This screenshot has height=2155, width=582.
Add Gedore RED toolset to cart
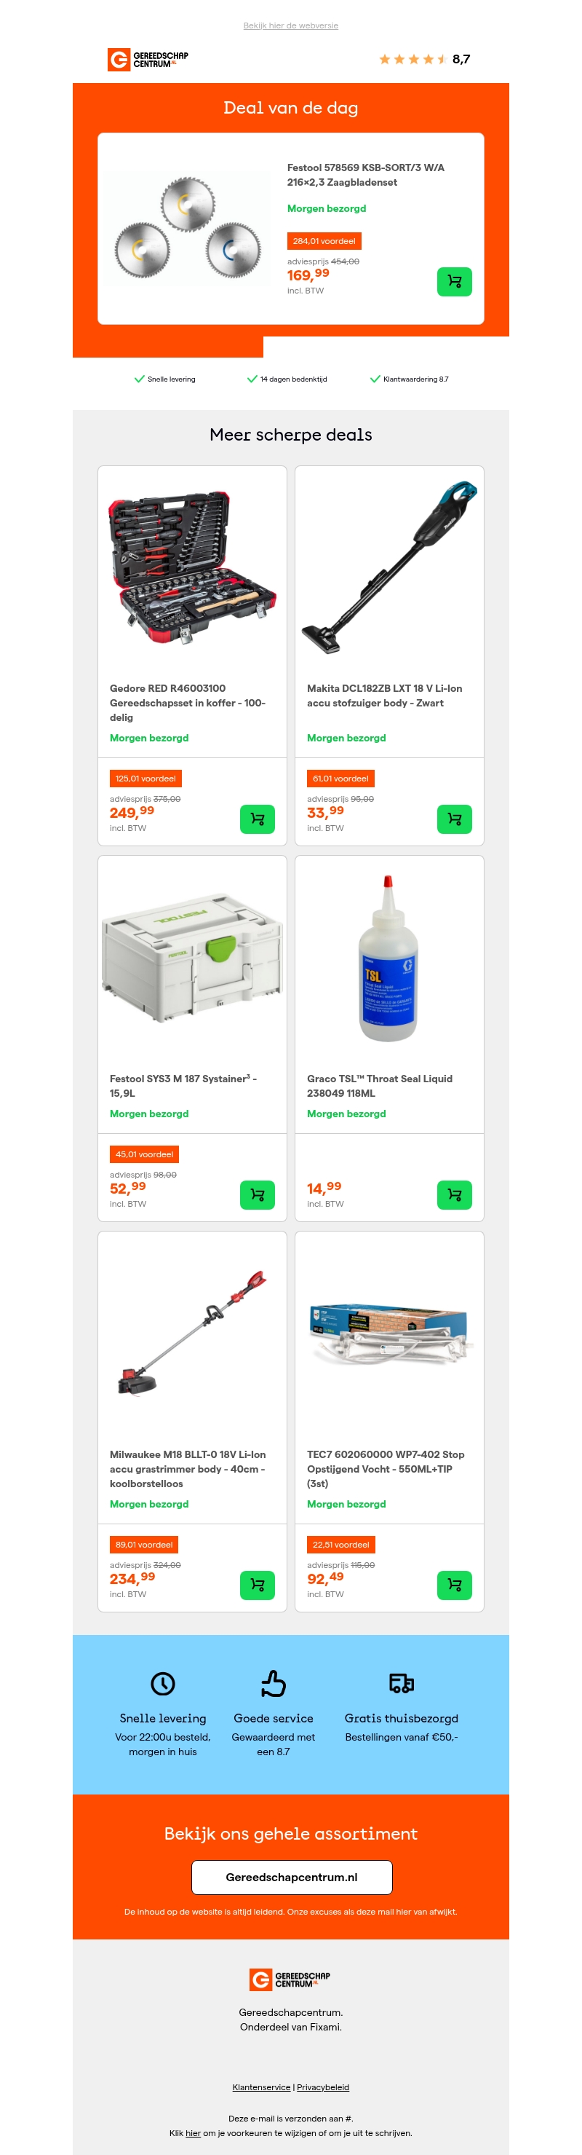(x=258, y=819)
